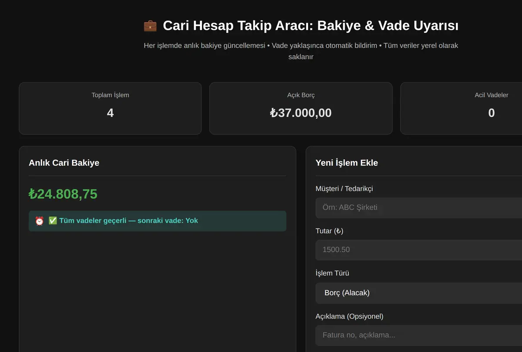Click into the Tutar amount field

point(418,250)
